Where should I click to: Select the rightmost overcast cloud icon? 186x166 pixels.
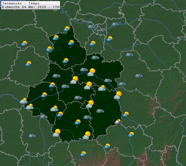coord(139,76)
